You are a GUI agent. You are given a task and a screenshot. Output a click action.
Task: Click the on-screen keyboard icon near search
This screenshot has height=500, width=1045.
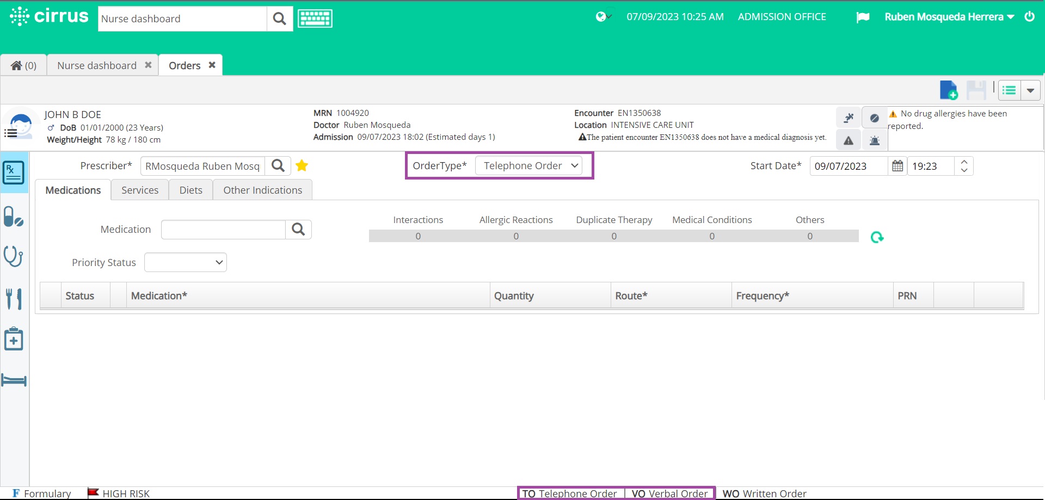coord(315,18)
